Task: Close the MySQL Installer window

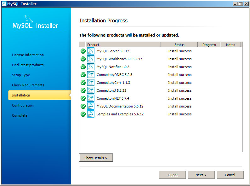Action: (x=246, y=3)
